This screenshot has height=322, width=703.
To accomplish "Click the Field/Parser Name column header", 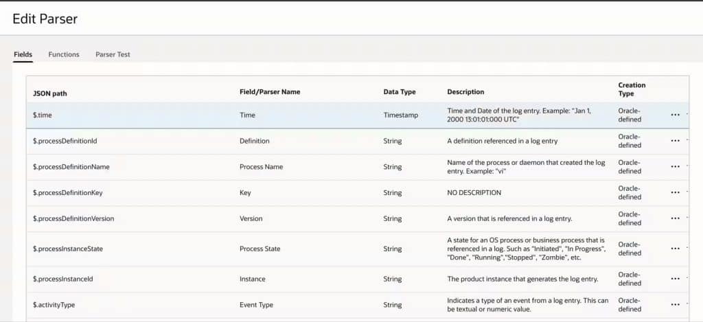I will click(x=270, y=91).
